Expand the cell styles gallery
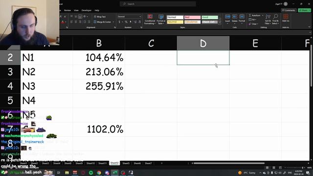The image size is (313, 176). [x=220, y=23]
